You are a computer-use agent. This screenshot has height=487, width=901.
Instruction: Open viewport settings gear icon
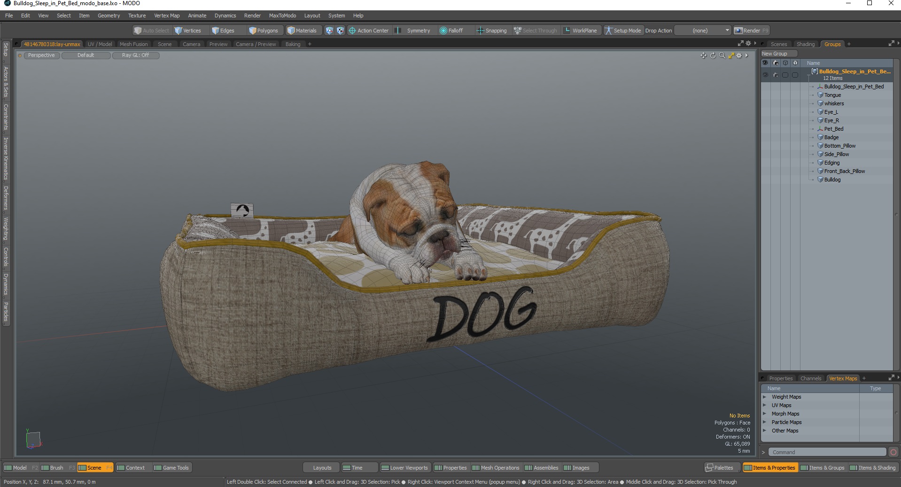739,55
